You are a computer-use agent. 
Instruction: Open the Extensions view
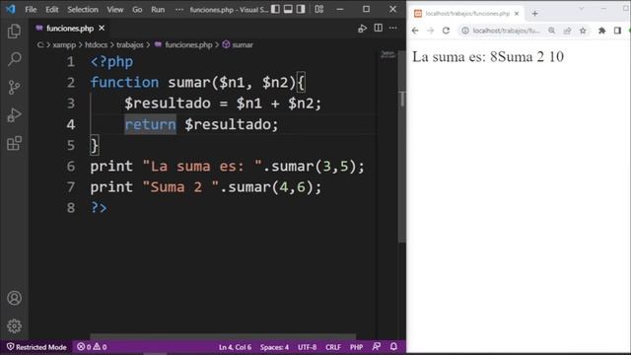(x=14, y=143)
